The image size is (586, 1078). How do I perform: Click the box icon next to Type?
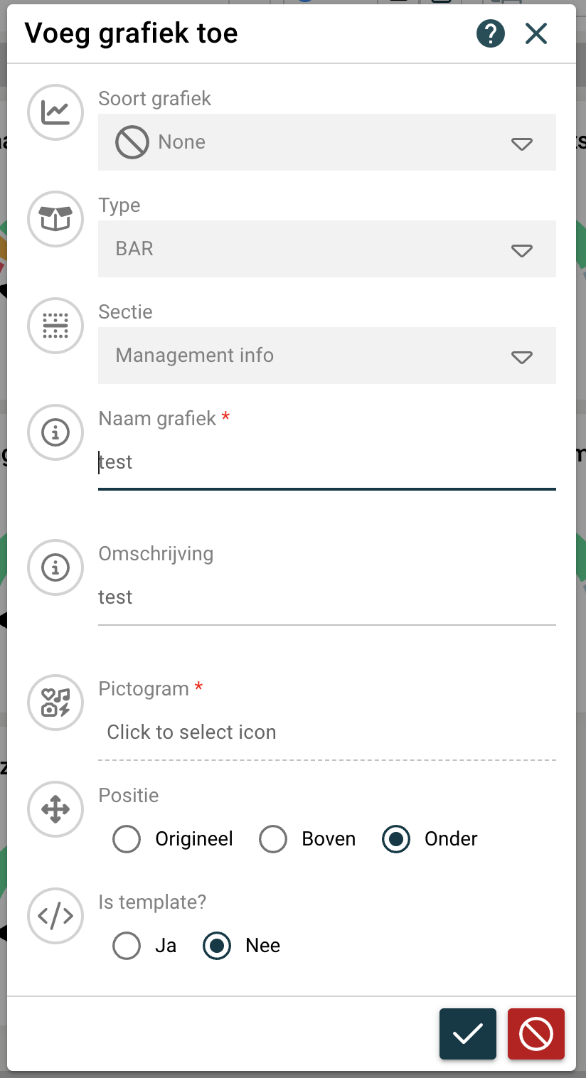[55, 219]
